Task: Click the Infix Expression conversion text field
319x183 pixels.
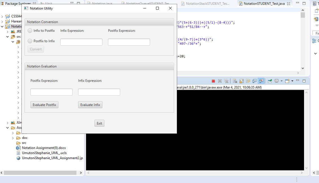Action: pos(82,42)
